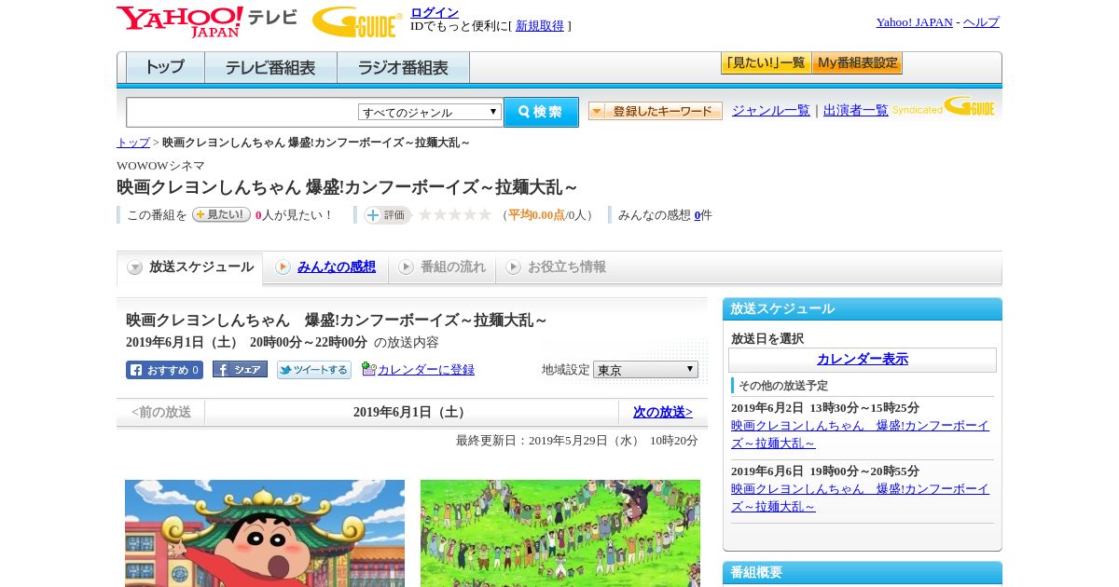Click the 評価 rating plus button

point(387,215)
